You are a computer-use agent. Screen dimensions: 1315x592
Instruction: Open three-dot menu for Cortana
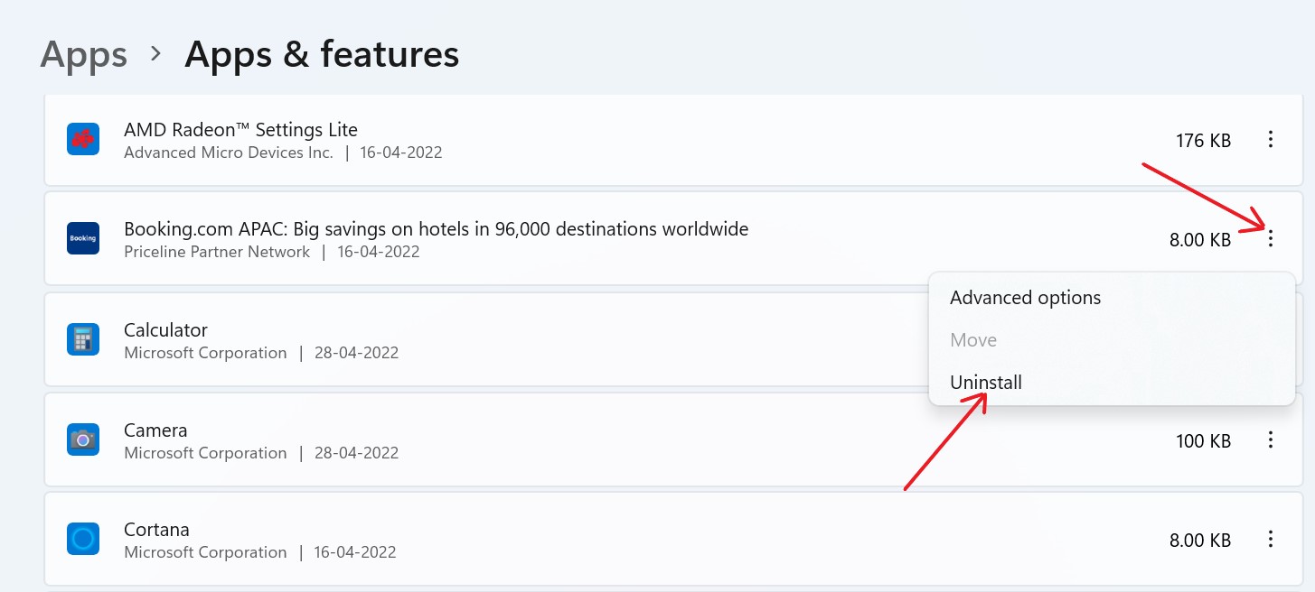pyautogui.click(x=1271, y=540)
